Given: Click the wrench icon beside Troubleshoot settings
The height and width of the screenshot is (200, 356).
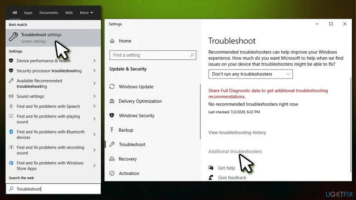Looking at the screenshot, I should [x=13, y=37].
